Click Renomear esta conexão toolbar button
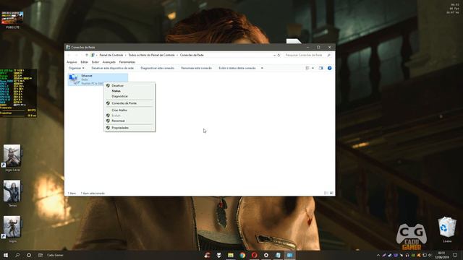 click(196, 68)
